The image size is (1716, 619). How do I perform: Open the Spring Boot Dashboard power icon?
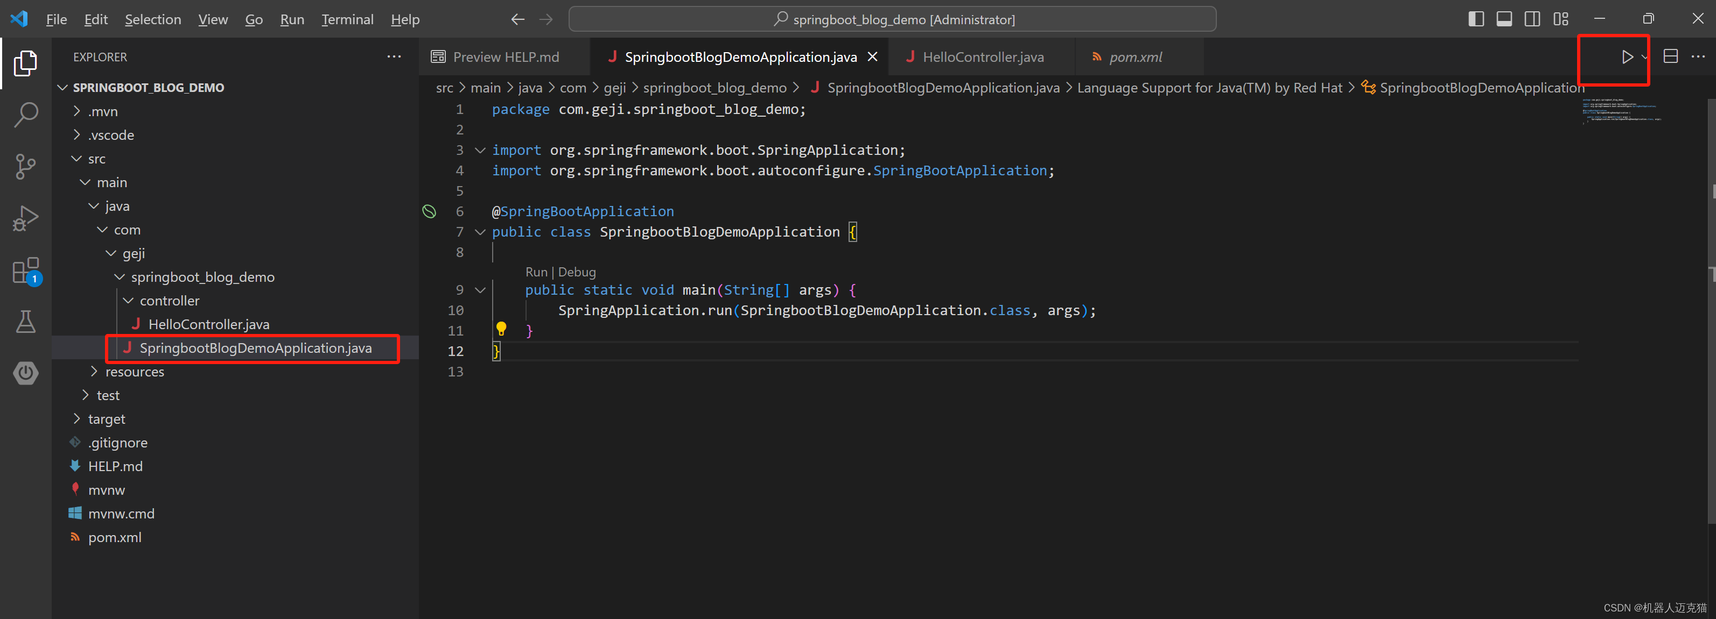tap(25, 373)
